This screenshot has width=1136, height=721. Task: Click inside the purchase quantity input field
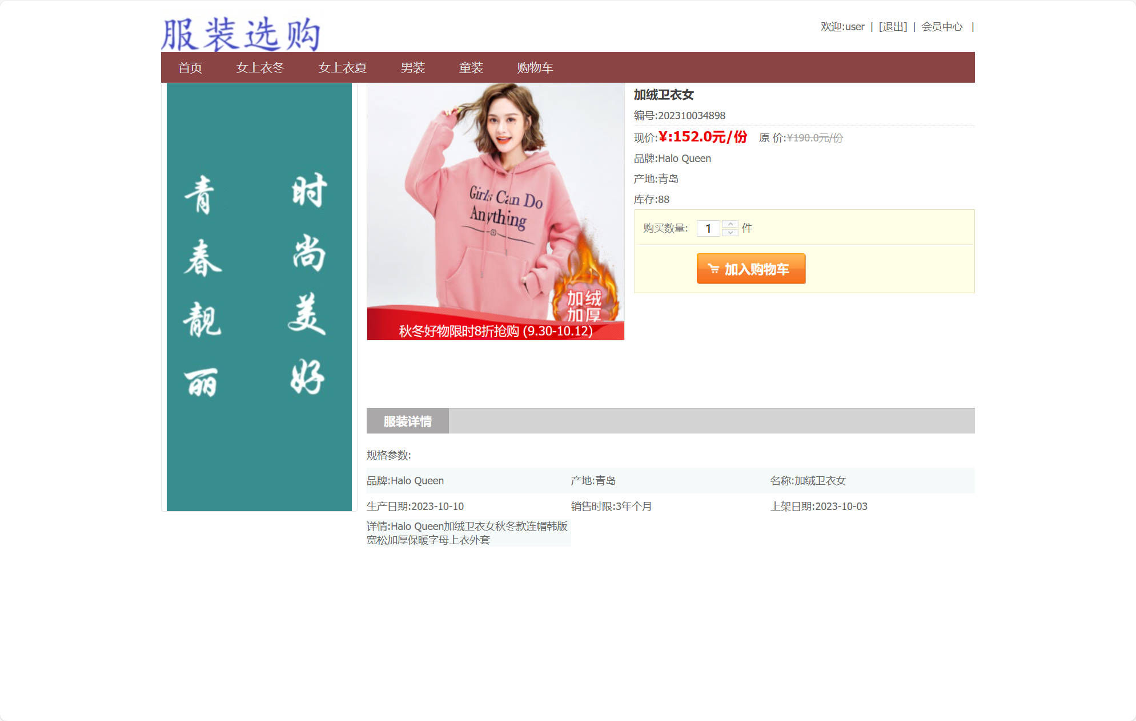(x=708, y=228)
